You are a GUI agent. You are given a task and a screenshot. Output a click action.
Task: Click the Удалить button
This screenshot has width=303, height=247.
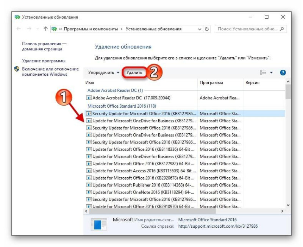[x=134, y=73]
